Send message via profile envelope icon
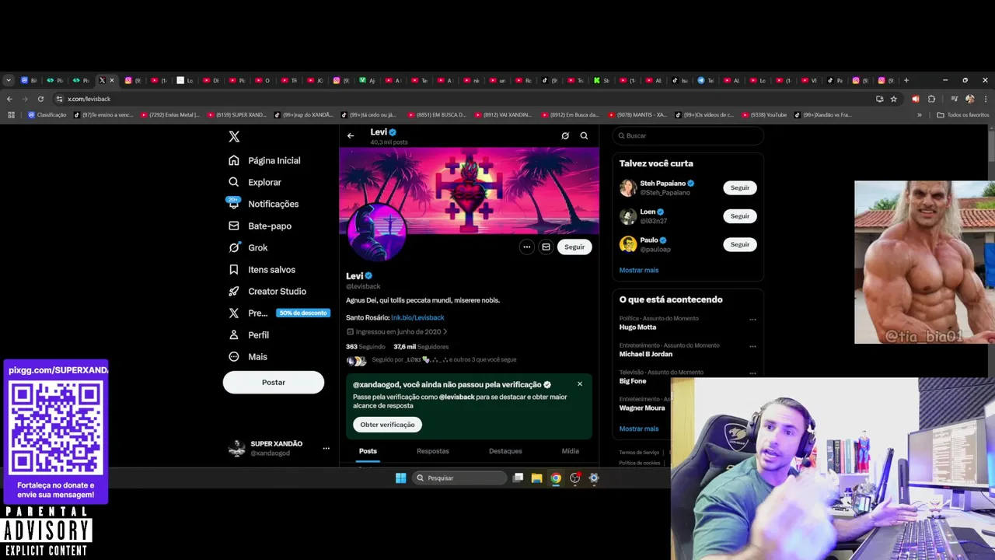The width and height of the screenshot is (995, 560). click(546, 247)
